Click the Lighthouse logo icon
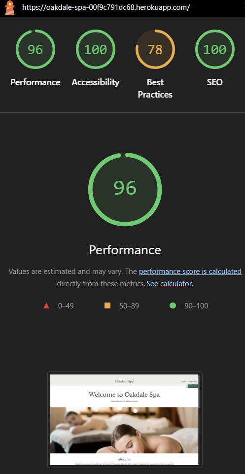Image resolution: width=245 pixels, height=474 pixels. point(10,7)
